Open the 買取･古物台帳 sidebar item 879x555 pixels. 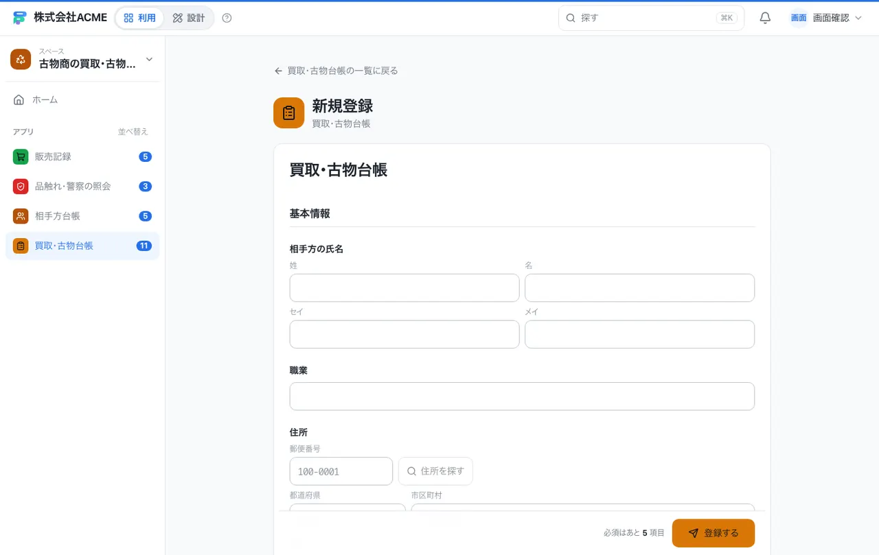82,246
